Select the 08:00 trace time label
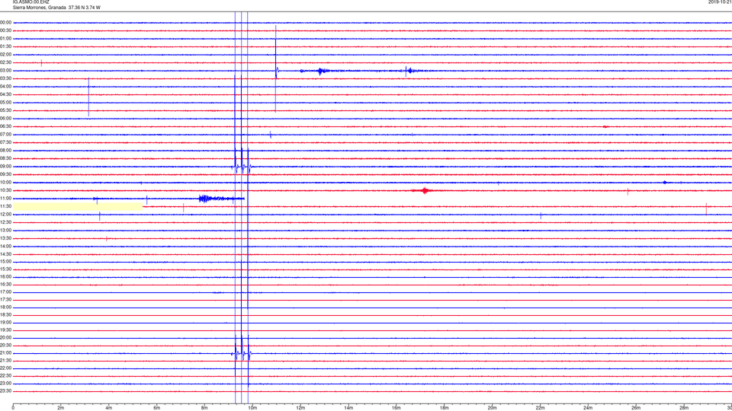This screenshot has height=411, width=732. click(5, 150)
